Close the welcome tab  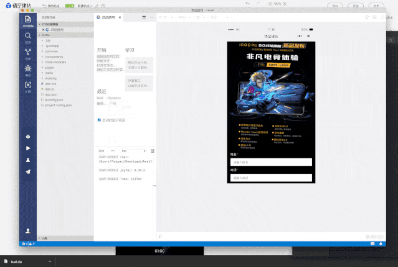click(120, 17)
